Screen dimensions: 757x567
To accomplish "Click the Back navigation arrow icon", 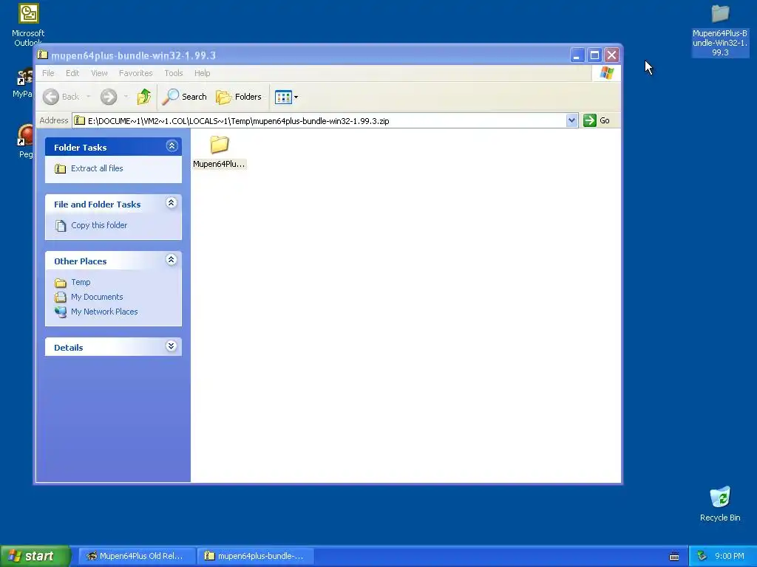I will [51, 97].
